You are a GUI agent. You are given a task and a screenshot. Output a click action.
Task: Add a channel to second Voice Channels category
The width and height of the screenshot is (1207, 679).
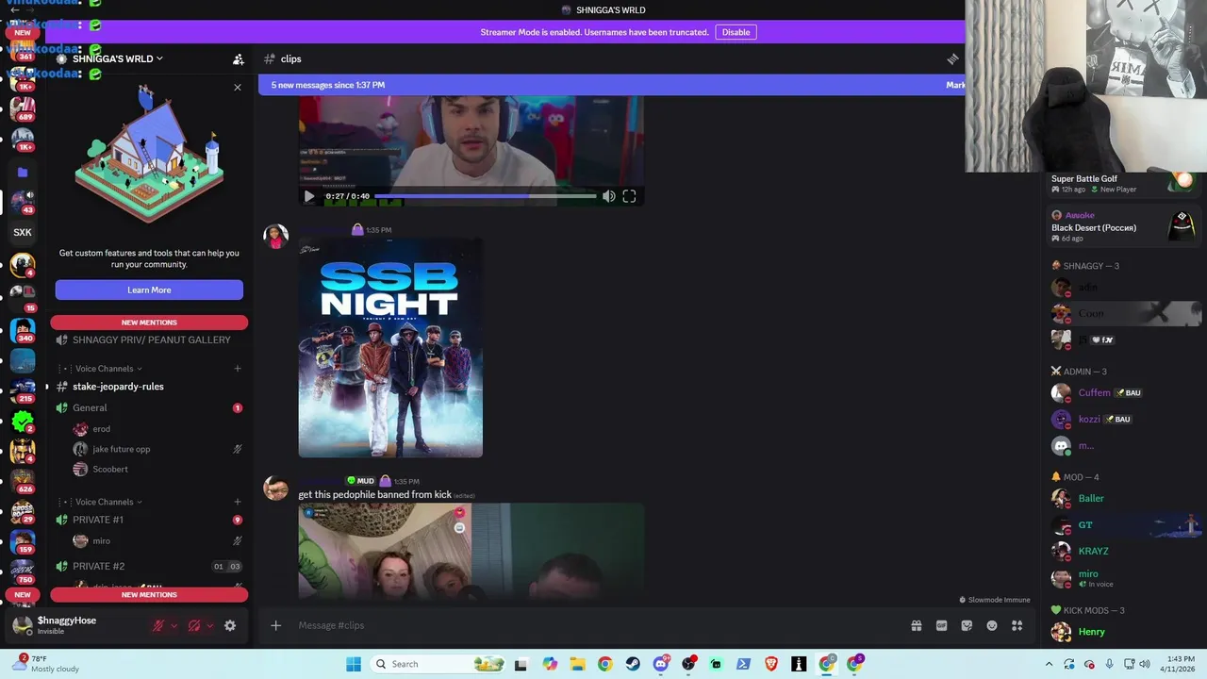pyautogui.click(x=238, y=502)
